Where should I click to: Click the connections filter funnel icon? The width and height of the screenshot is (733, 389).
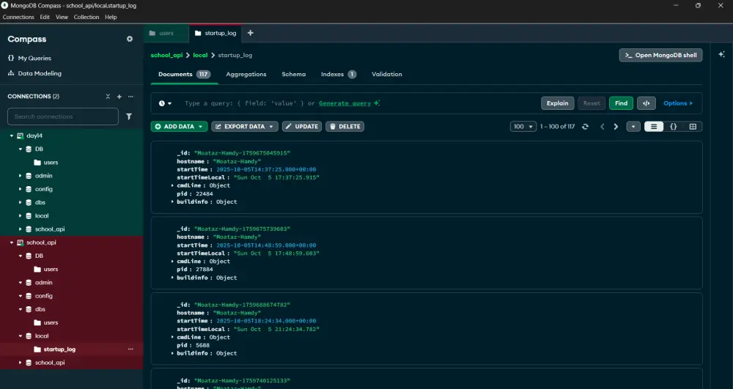129,116
